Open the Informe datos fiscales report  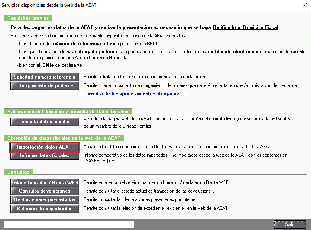pos(45,156)
